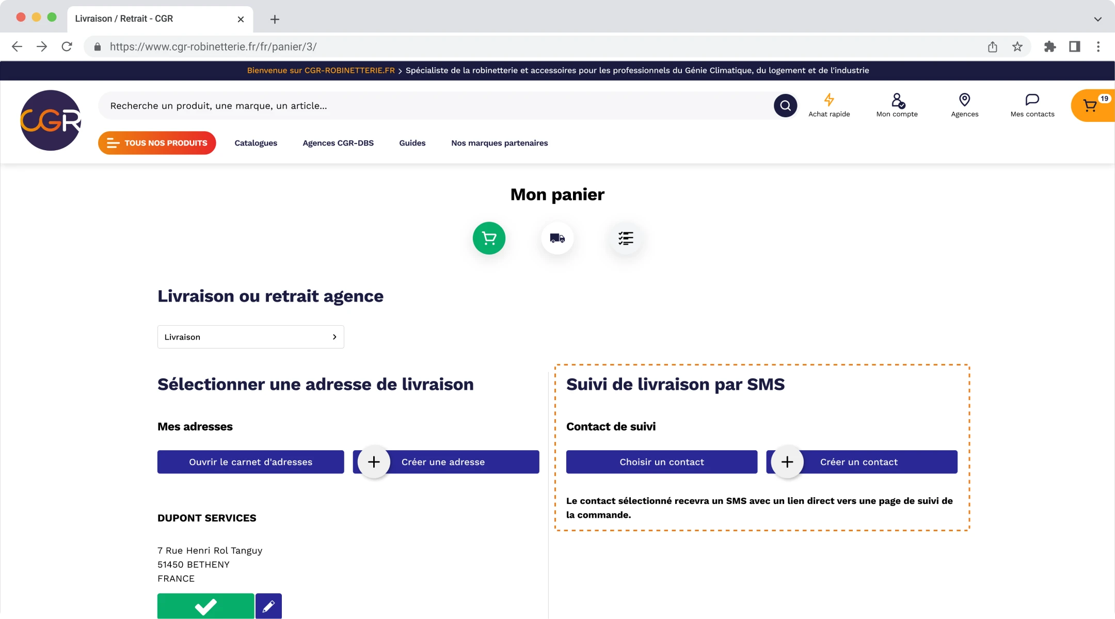Reload the page

click(x=67, y=46)
